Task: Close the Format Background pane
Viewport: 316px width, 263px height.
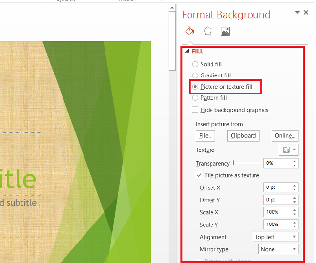Action: click(306, 13)
